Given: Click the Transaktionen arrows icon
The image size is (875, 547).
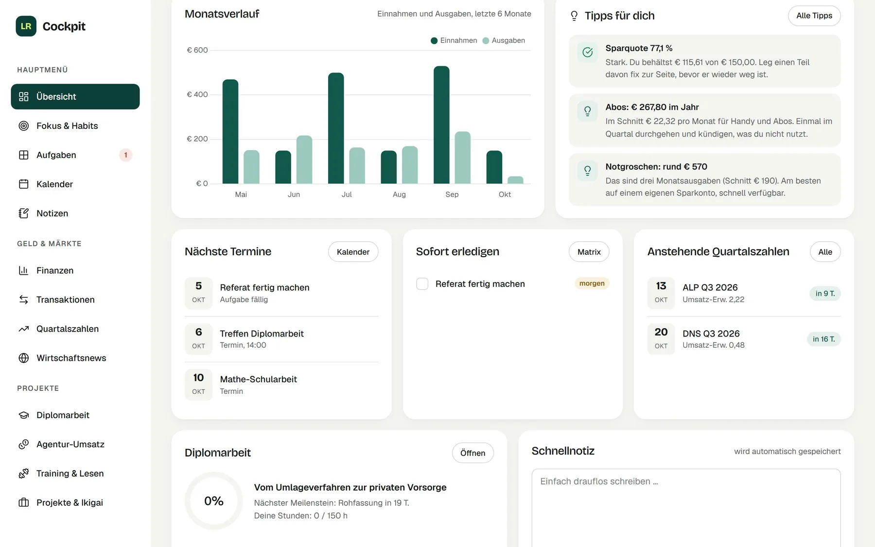Looking at the screenshot, I should [24, 300].
